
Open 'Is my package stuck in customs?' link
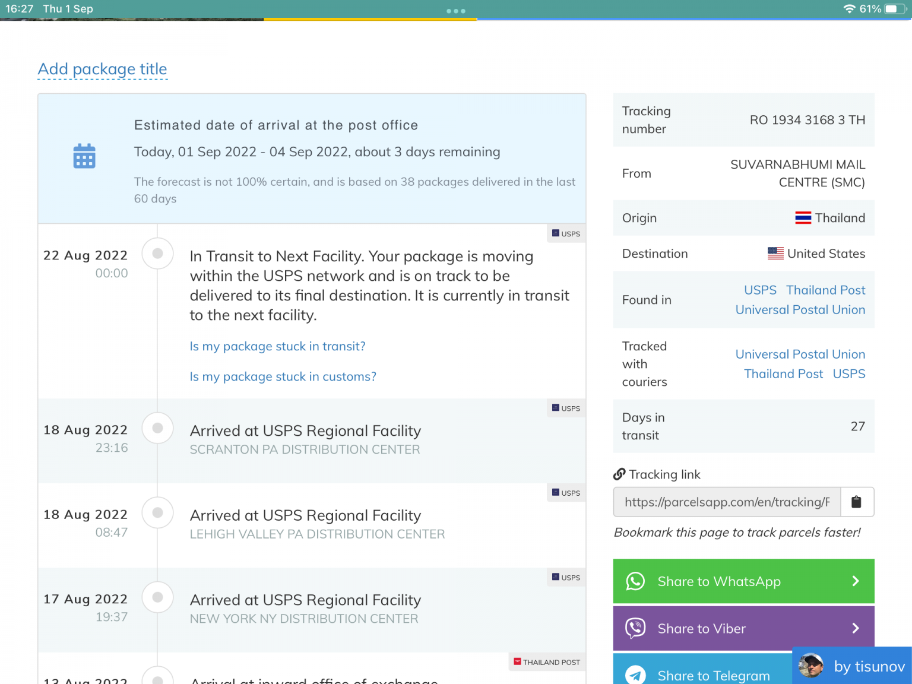pyautogui.click(x=283, y=376)
